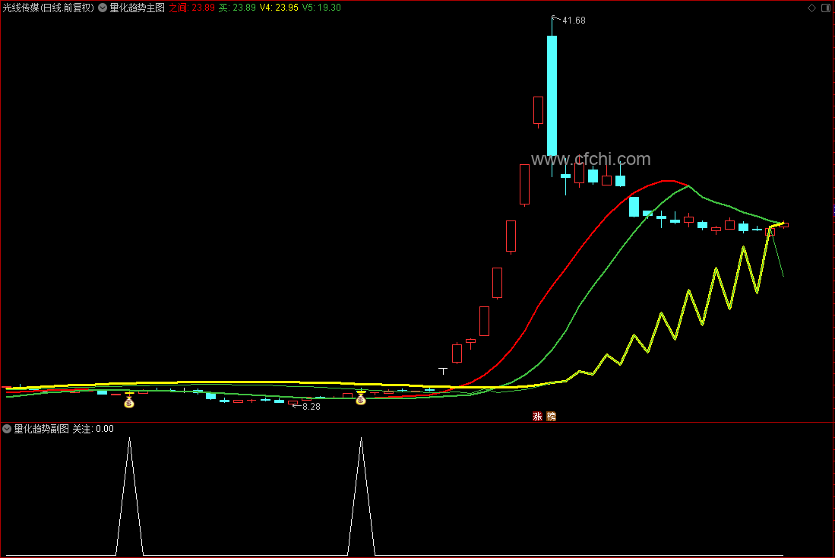
Task: Click the 光线传媒(日线.前复权) stock title
Action: 49,8
